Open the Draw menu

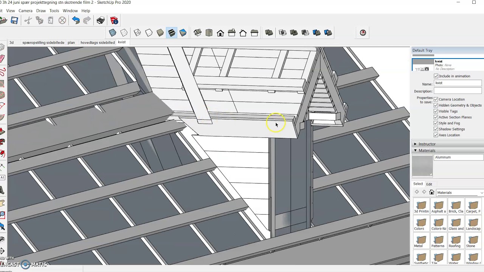pos(41,11)
